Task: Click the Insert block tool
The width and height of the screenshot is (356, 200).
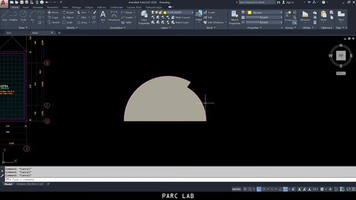Action: tap(199, 16)
